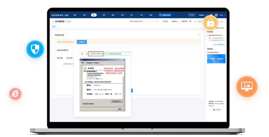This screenshot has width=269, height=137.
Task: Select the 详细信息 tab in certificate dialog
Action: pyautogui.click(x=89, y=63)
